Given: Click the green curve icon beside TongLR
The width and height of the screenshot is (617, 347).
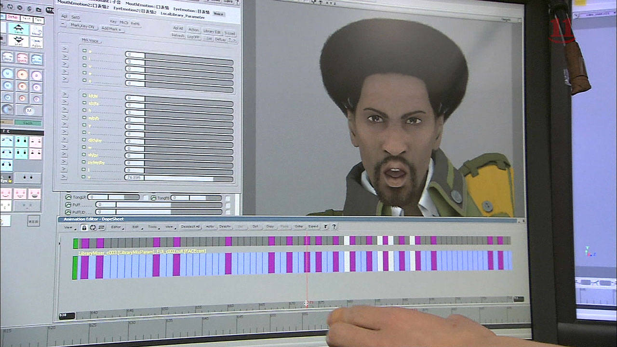Looking at the screenshot, I should 68,197.
